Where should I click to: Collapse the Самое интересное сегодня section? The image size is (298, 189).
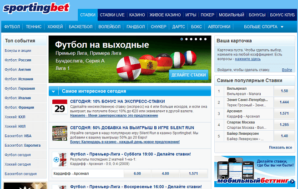coord(54,91)
